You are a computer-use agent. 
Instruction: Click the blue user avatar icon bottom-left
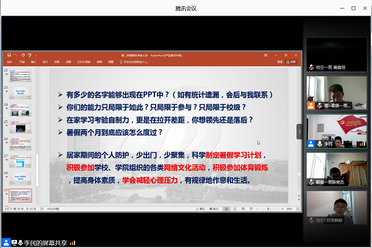point(6,242)
